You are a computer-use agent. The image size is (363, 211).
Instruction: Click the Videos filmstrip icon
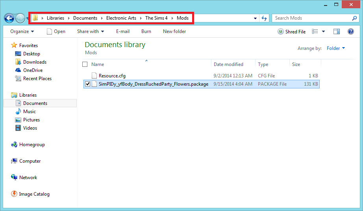18,128
